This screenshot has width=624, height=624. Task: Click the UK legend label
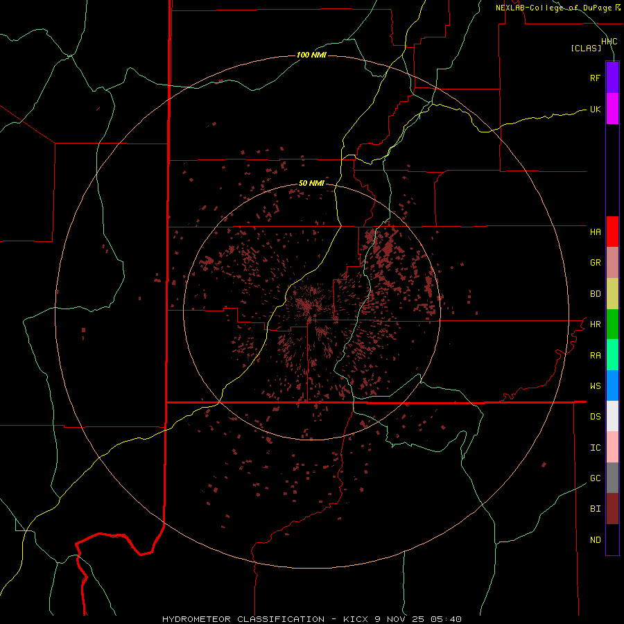coord(595,109)
